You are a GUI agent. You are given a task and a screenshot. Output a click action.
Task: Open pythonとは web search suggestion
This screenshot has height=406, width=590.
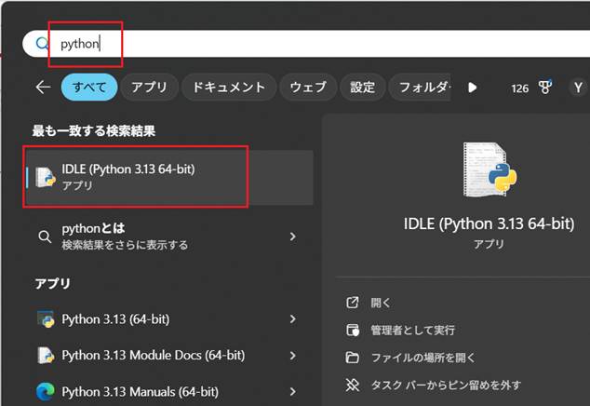point(168,237)
